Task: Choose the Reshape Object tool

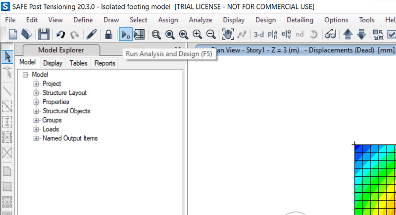Action: [x=7, y=72]
